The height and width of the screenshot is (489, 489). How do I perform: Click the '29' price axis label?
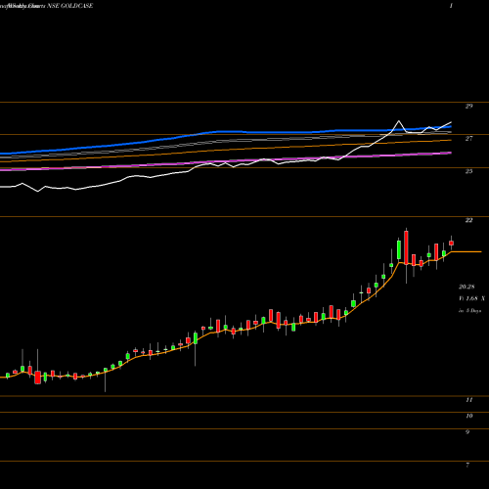point(468,106)
